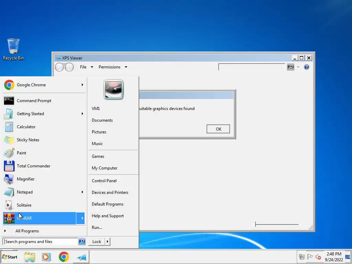Open WinRAR from Start menu
352x264 pixels.
point(40,218)
